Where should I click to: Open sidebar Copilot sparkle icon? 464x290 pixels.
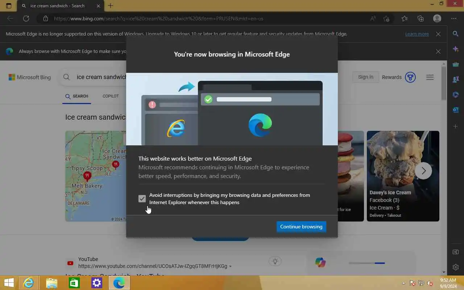coord(456,49)
